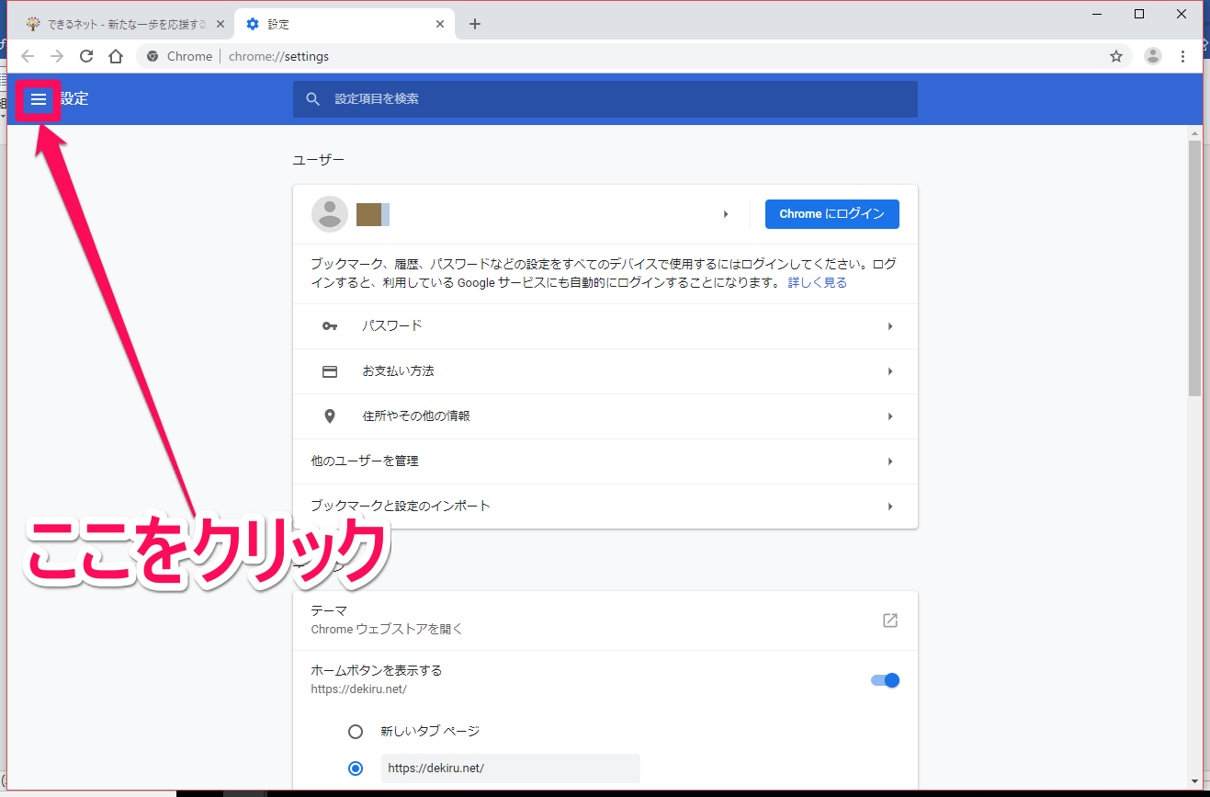The width and height of the screenshot is (1210, 797).
Task: Click the scrollbar down arrow
Action: [1194, 781]
